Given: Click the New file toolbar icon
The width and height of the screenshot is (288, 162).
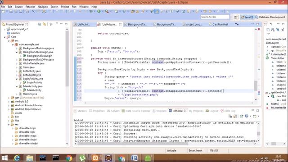Looking at the screenshot, I should [x=3, y=11].
